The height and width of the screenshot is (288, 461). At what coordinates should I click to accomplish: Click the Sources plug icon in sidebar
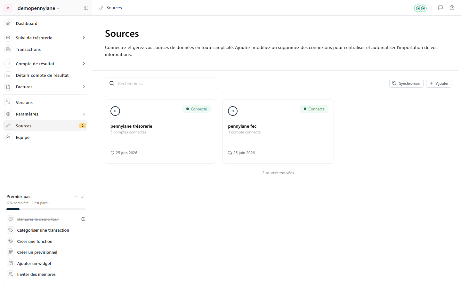[x=8, y=126]
